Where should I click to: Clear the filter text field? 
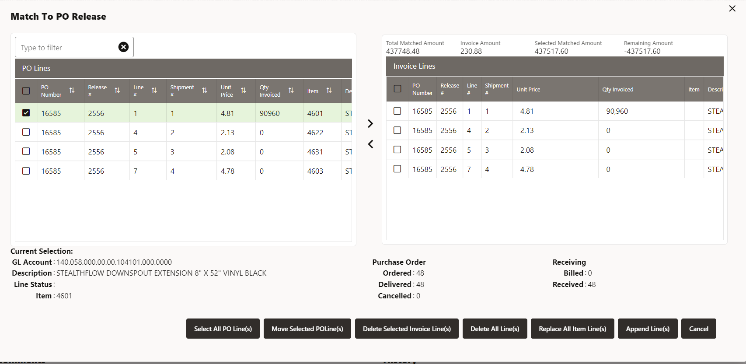[x=123, y=47]
